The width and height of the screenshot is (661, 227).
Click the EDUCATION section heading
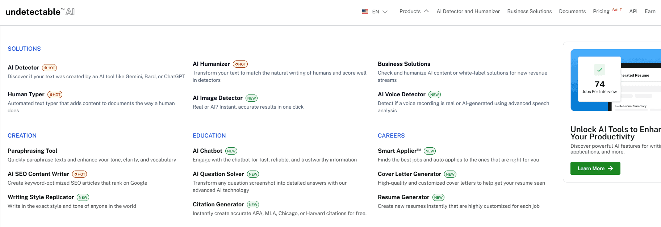(209, 135)
